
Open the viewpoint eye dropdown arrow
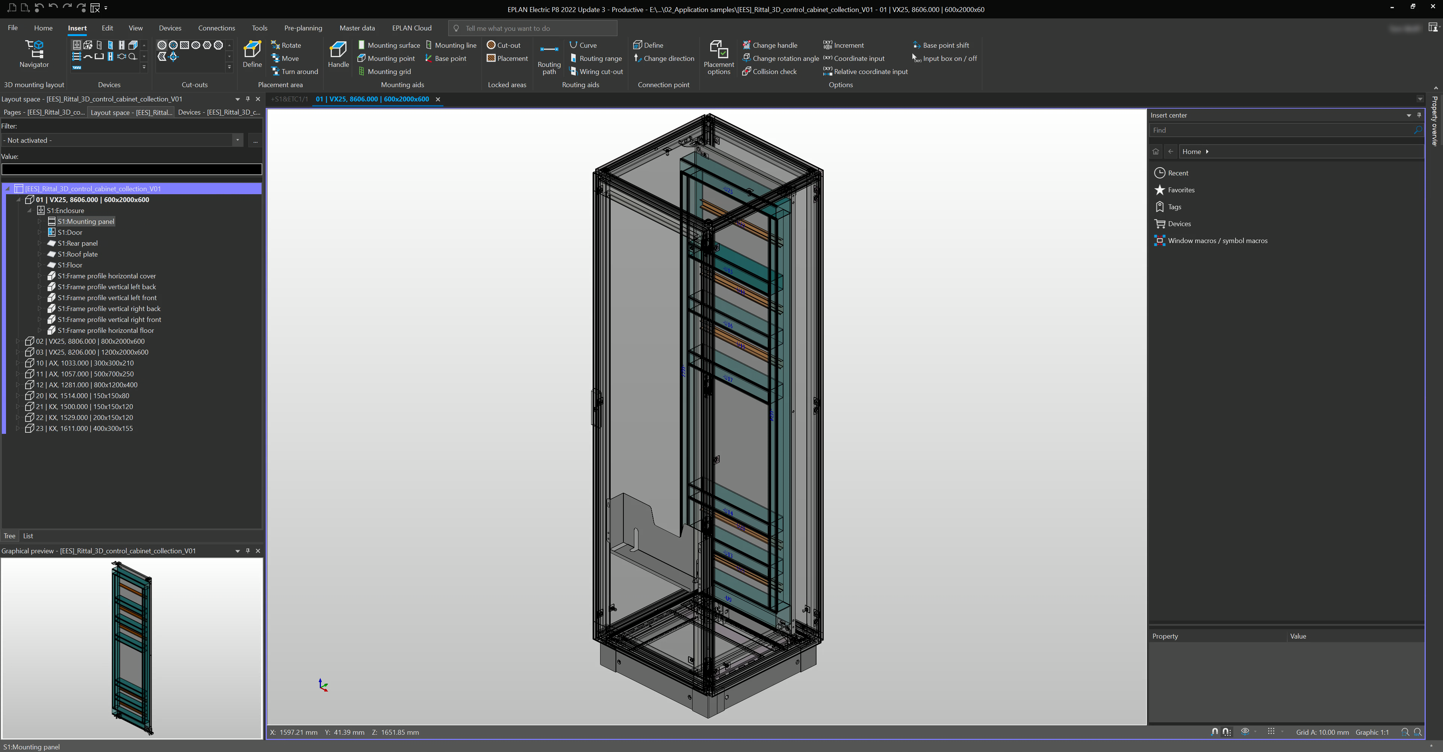click(x=1255, y=732)
